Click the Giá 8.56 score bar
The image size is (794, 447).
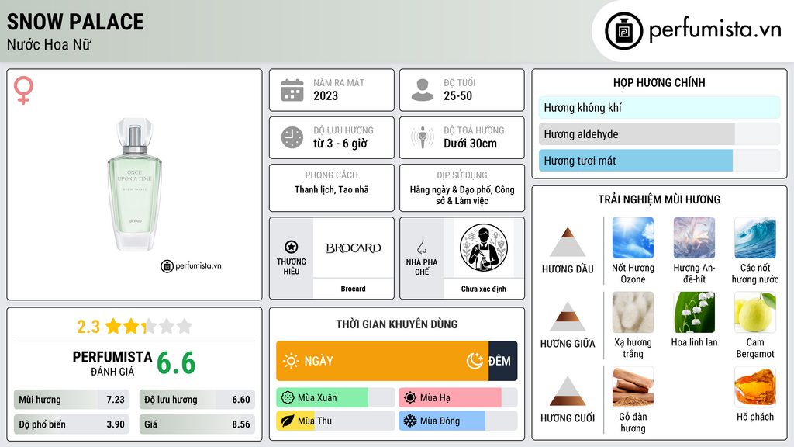(197, 424)
